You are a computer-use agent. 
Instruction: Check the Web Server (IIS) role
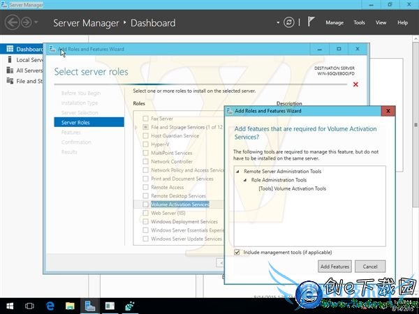[145, 213]
